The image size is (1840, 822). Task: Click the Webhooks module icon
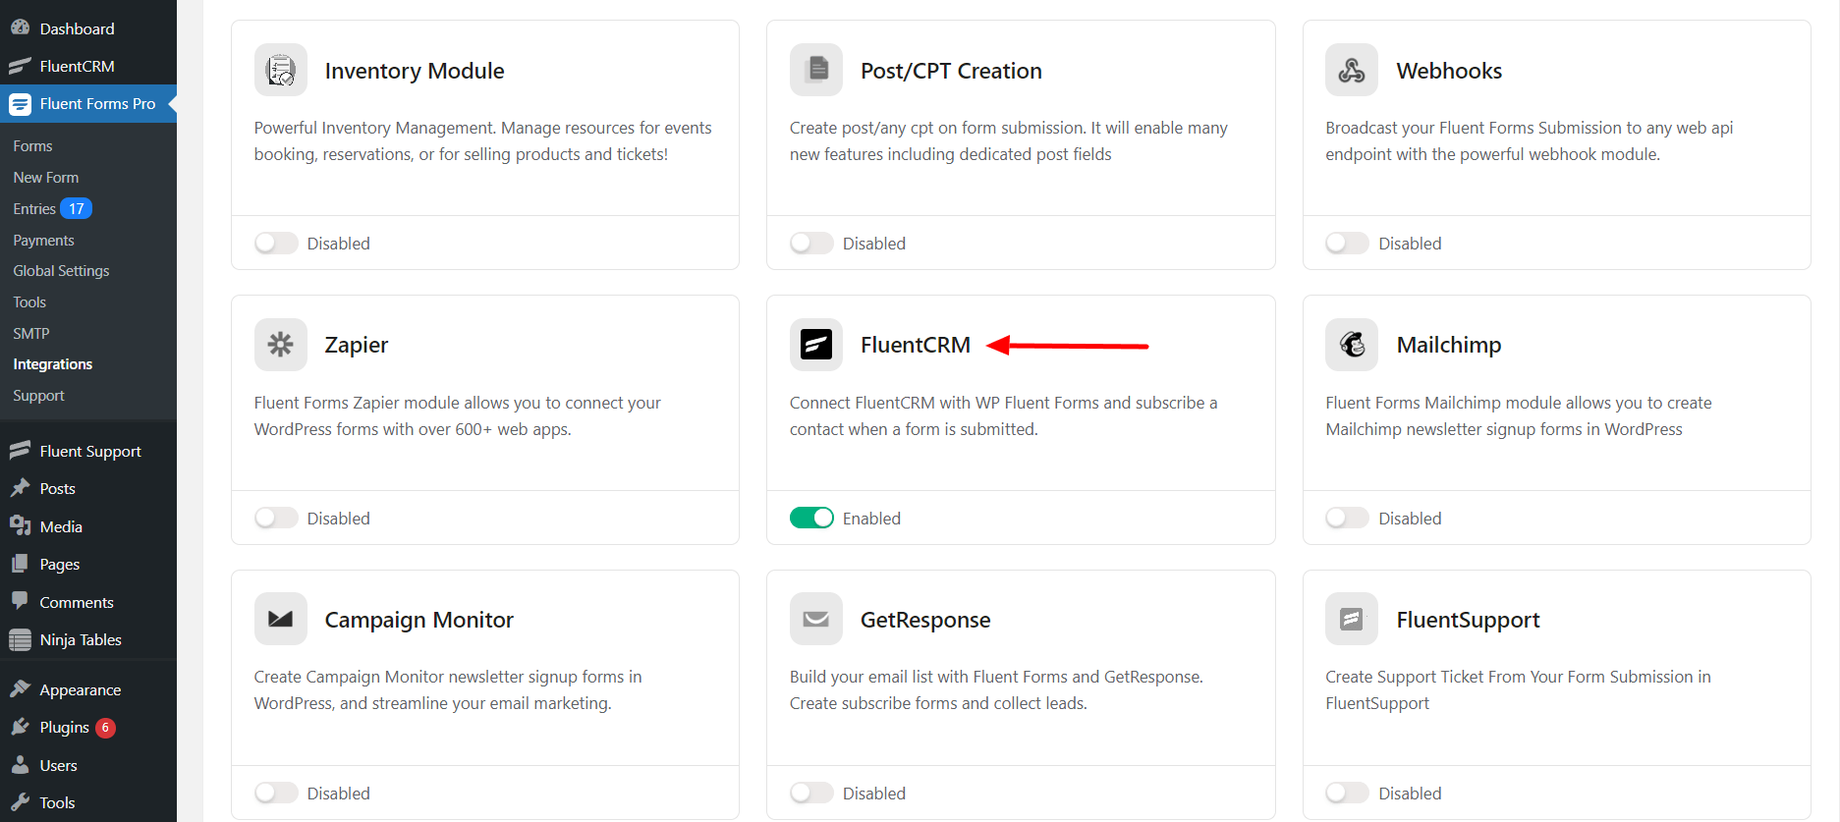1351,70
